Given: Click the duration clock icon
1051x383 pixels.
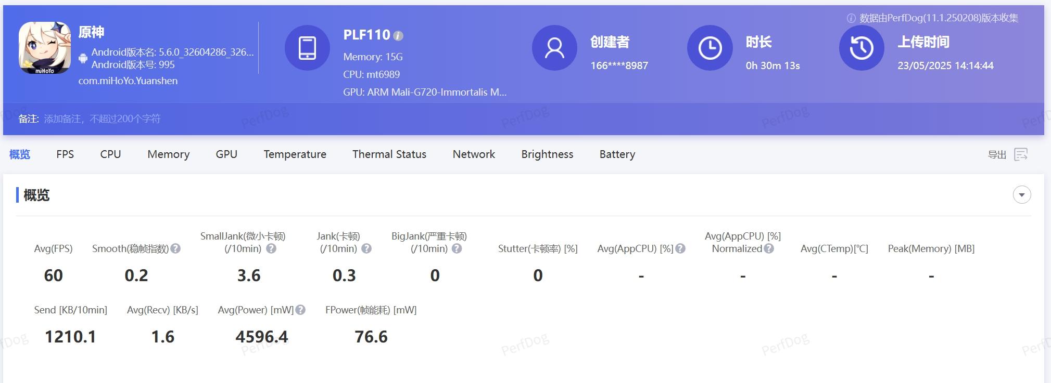Looking at the screenshot, I should tap(710, 48).
